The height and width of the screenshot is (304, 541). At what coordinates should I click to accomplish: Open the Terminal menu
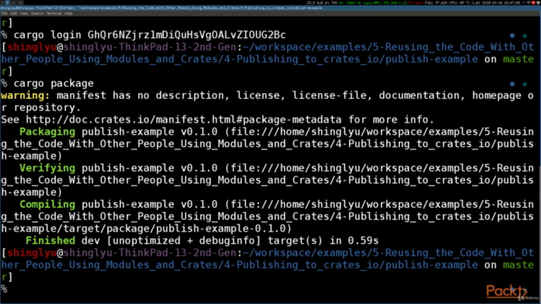tap(54, 14)
